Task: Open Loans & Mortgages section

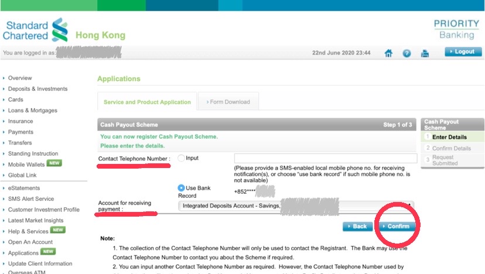Action: pos(32,111)
